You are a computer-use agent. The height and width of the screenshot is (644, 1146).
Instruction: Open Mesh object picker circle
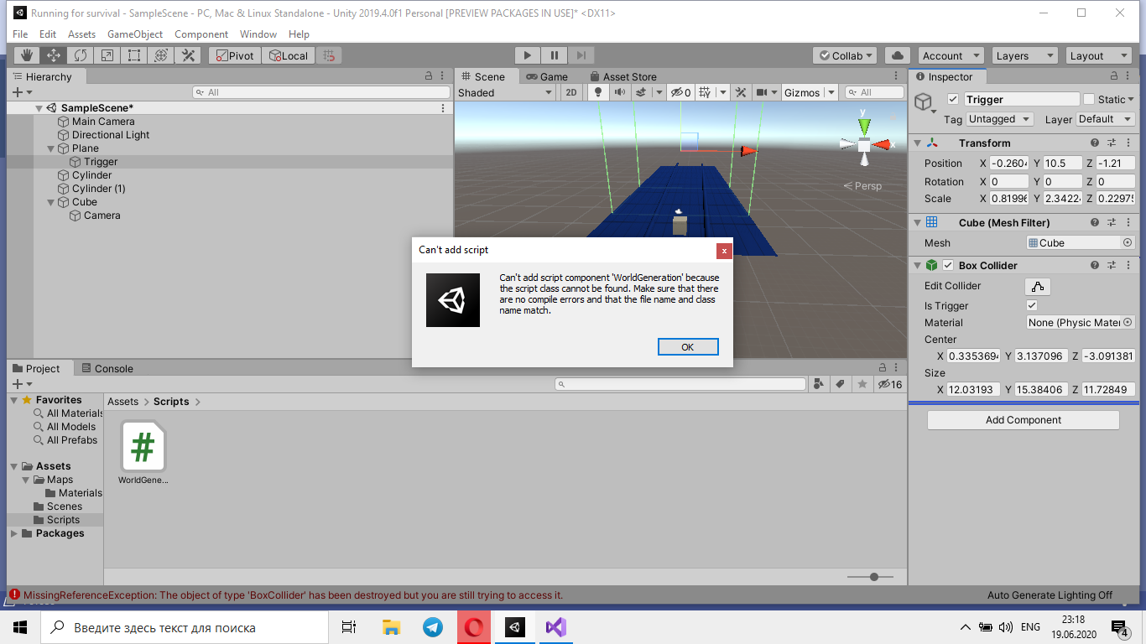[1128, 242]
